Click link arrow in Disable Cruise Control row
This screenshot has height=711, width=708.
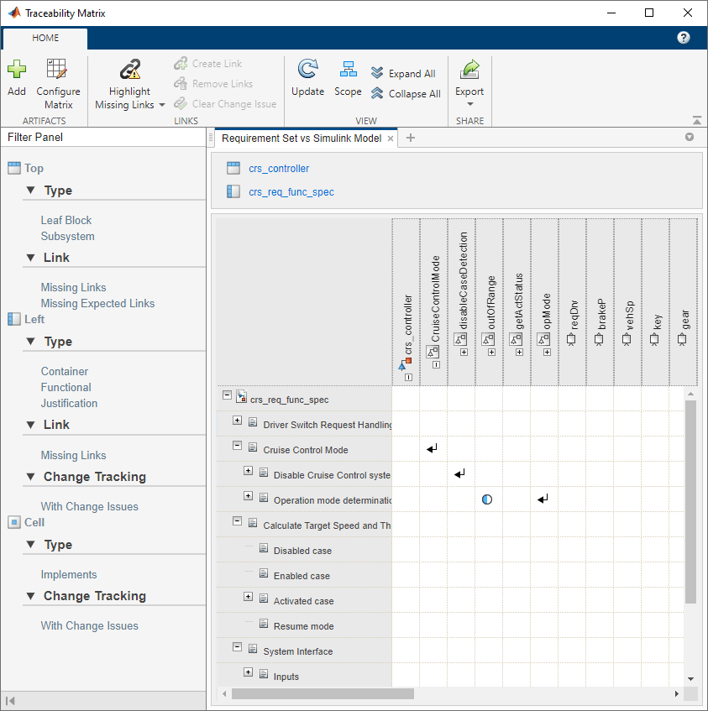(460, 473)
